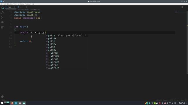Viewport: 188px width, 105px height.
Task: Open the Terminal menu
Action: coord(28,4)
